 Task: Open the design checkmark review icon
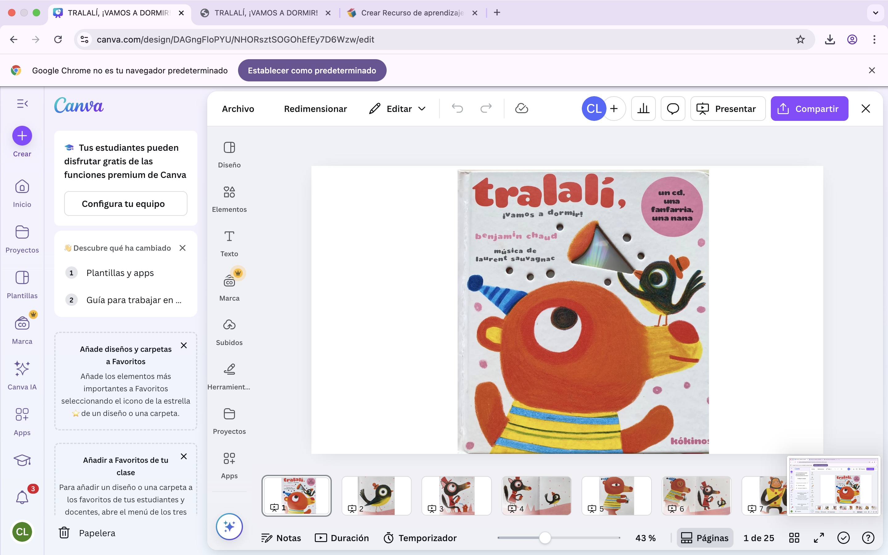click(x=843, y=538)
